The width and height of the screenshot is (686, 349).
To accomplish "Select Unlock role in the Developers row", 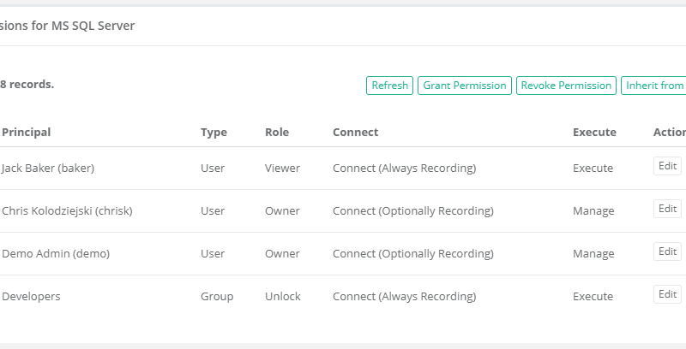I will [x=283, y=297].
